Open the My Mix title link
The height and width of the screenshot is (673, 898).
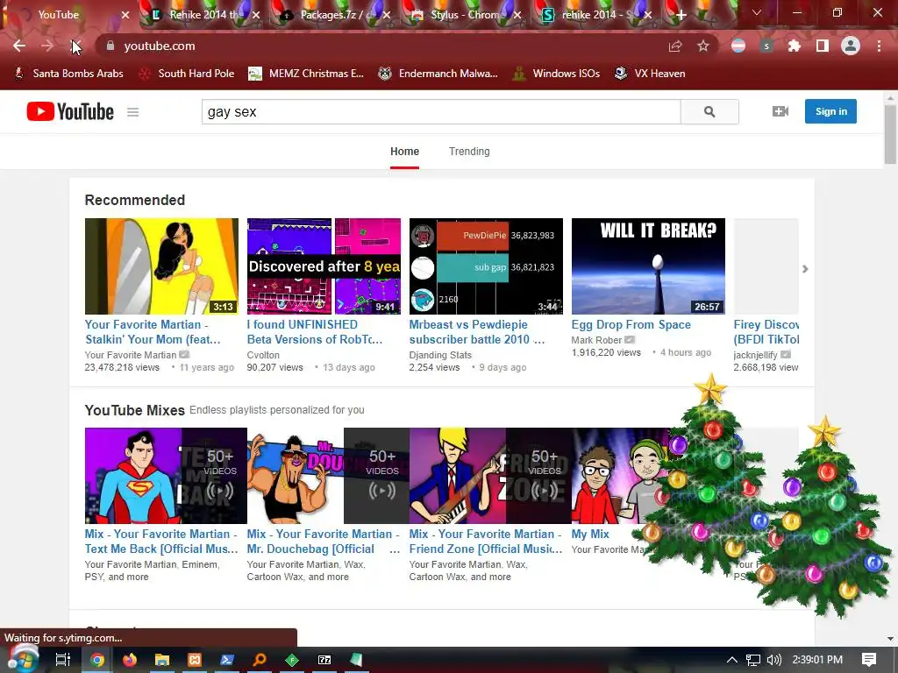pyautogui.click(x=590, y=534)
